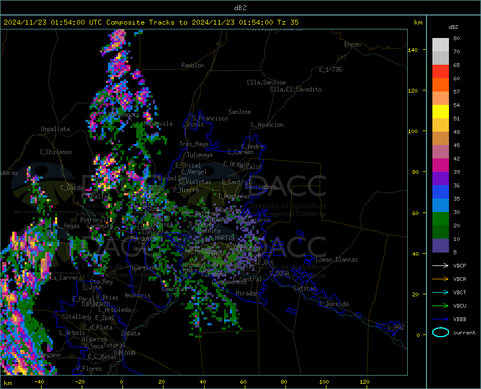Click the 'TUPUNGATO' place label
481x389 pixels.
pyautogui.click(x=96, y=304)
